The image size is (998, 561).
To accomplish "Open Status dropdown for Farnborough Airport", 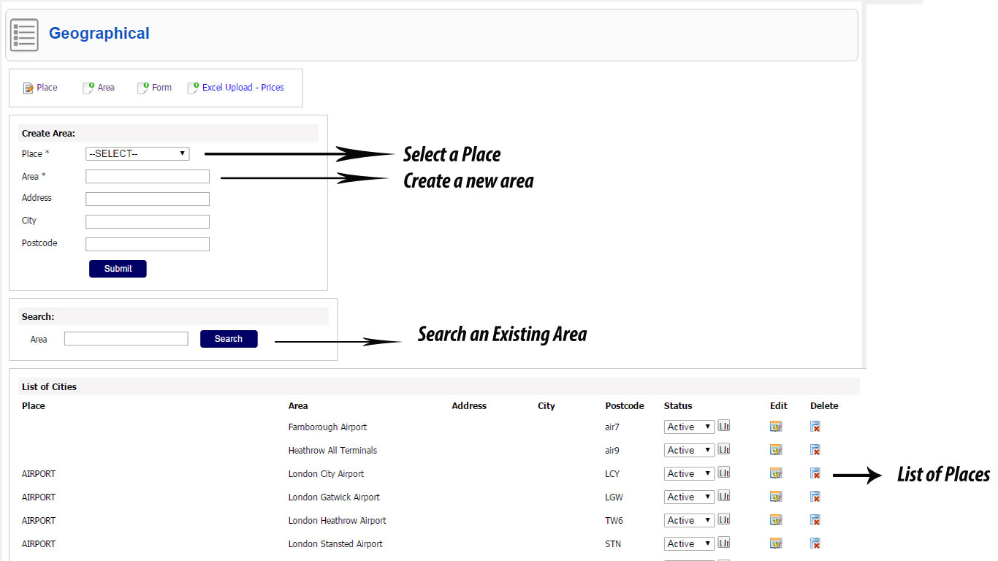I will 689,427.
